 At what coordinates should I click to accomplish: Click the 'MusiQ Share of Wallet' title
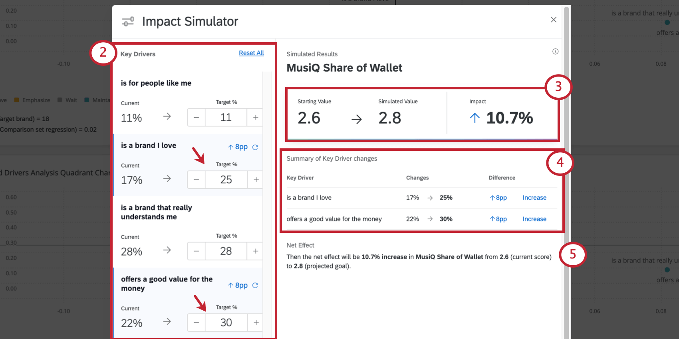(x=344, y=68)
